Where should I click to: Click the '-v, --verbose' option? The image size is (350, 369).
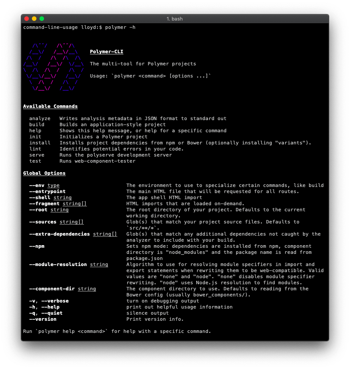49,301
